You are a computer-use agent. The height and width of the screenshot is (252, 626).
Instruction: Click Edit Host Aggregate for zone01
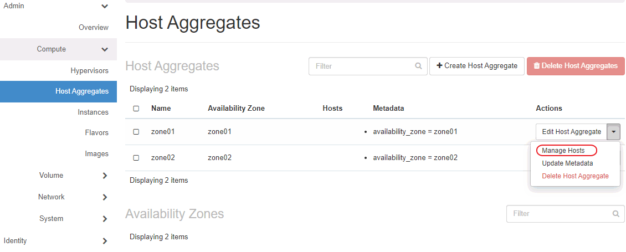571,132
